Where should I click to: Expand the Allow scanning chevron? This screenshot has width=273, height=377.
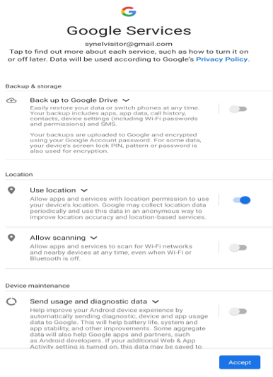[x=93, y=238]
